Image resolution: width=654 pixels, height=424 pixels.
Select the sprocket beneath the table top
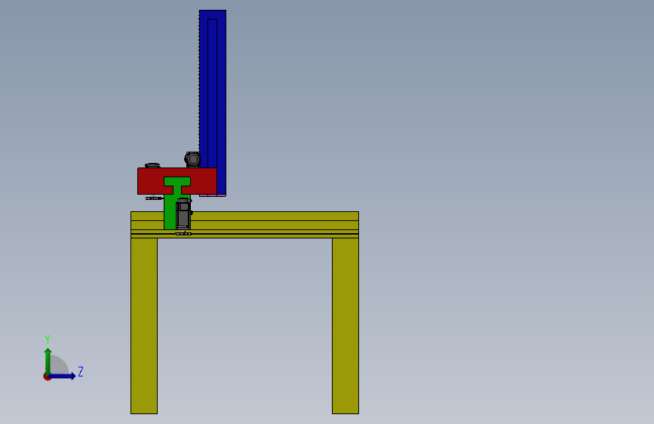click(183, 234)
